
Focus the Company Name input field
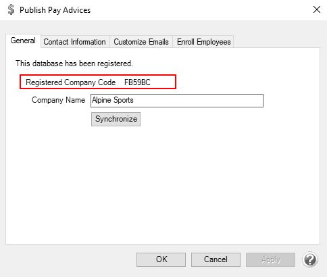pos(177,101)
